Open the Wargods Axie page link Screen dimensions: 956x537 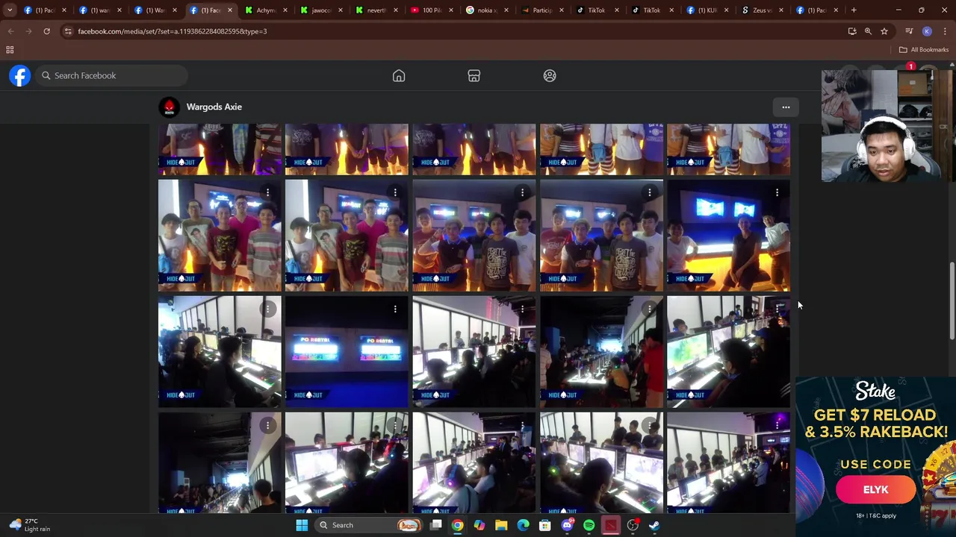coord(214,107)
